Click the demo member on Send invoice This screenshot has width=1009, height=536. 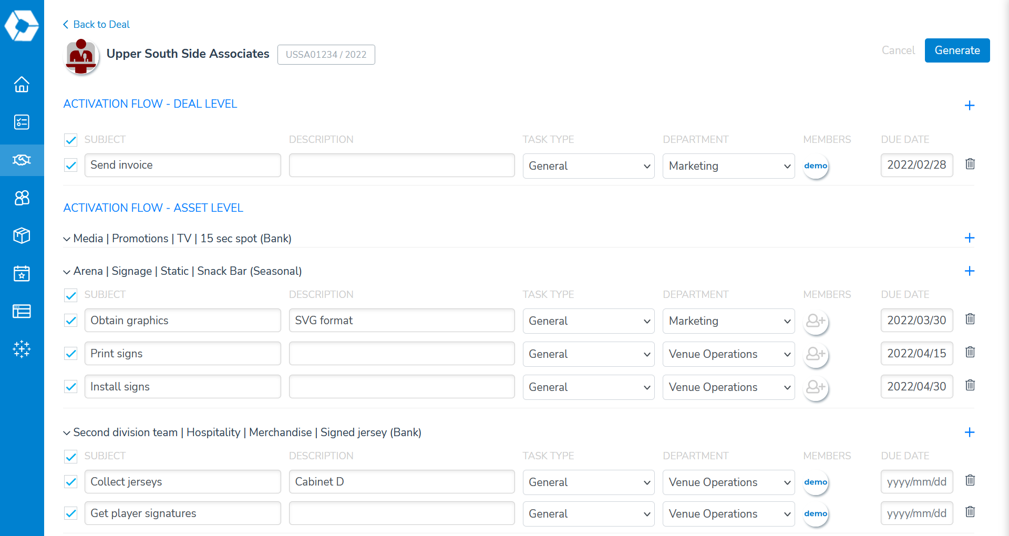816,166
